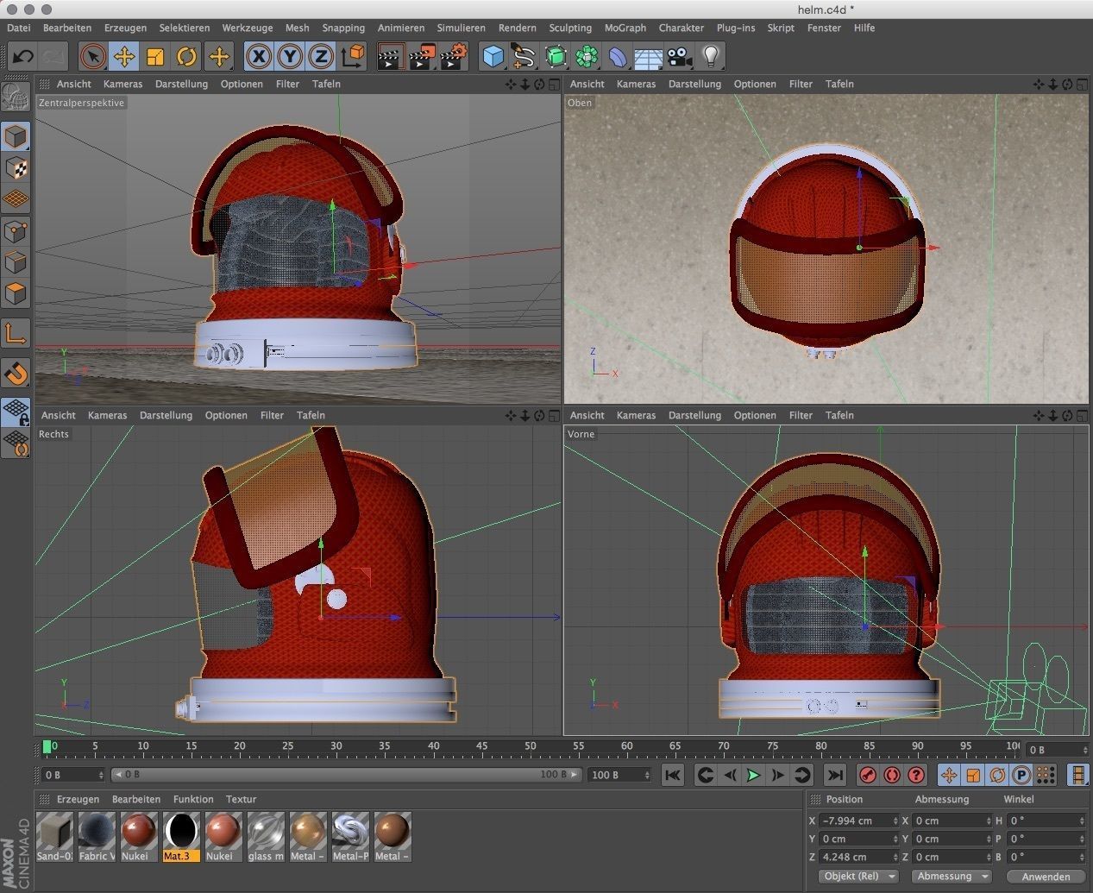The height and width of the screenshot is (893, 1093).
Task: Click the green array modeling icon
Action: tap(587, 57)
